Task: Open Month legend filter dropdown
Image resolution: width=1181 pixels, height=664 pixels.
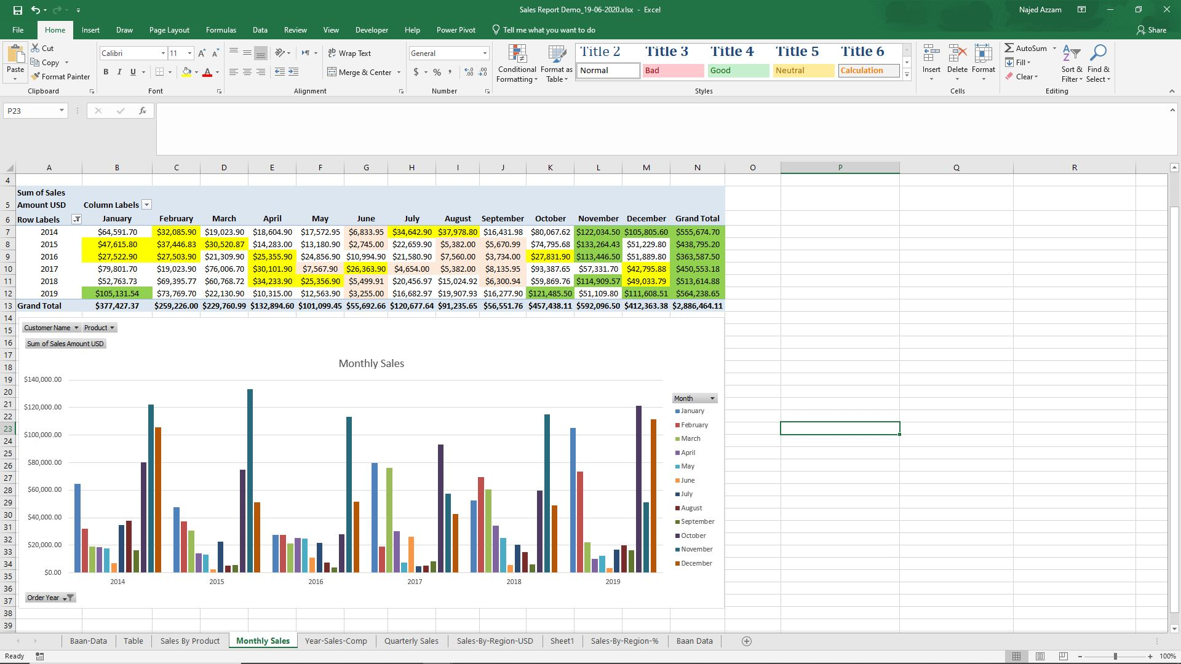Action: click(x=694, y=398)
